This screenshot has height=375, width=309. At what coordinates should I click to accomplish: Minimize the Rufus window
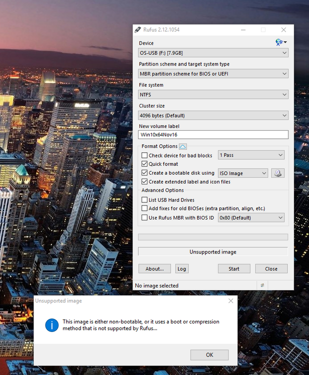click(x=243, y=29)
